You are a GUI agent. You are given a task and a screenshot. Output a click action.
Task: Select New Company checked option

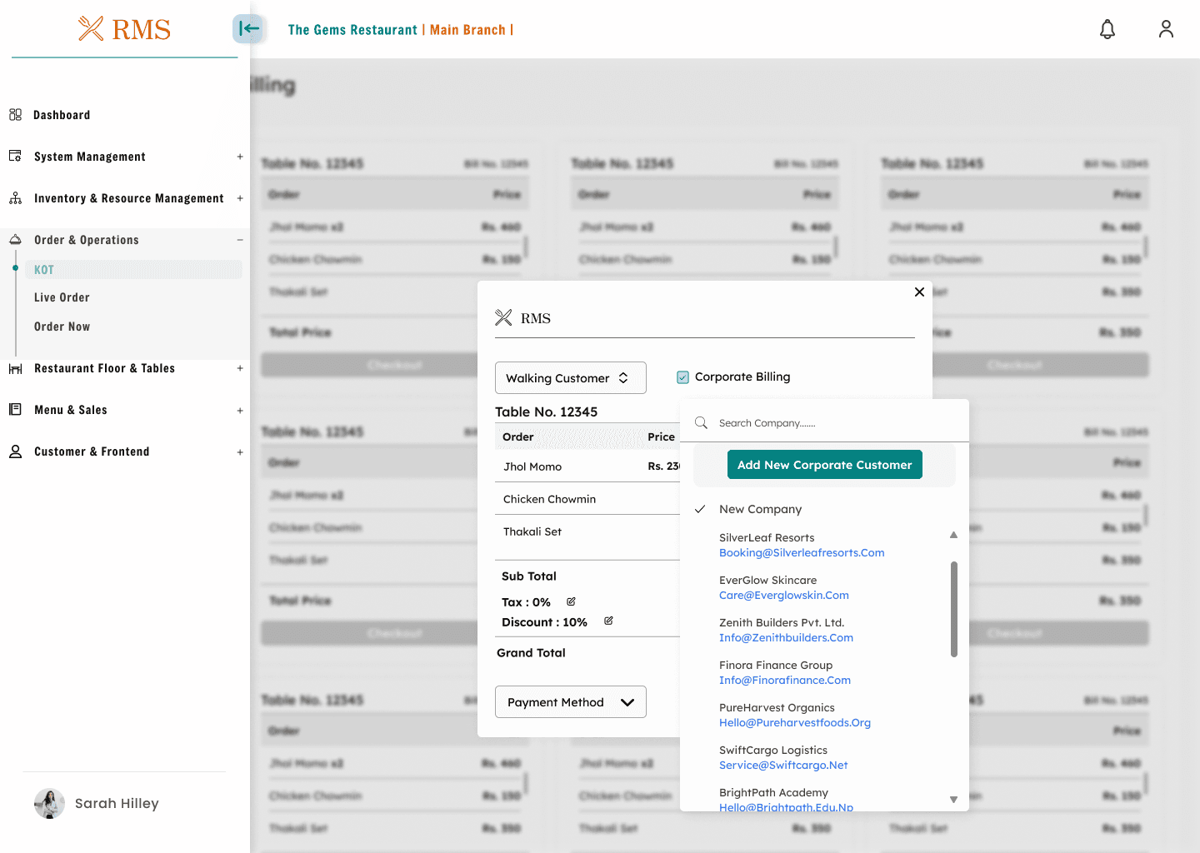click(760, 509)
